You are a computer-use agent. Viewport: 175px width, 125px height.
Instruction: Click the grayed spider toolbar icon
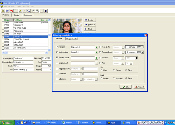[24, 11]
